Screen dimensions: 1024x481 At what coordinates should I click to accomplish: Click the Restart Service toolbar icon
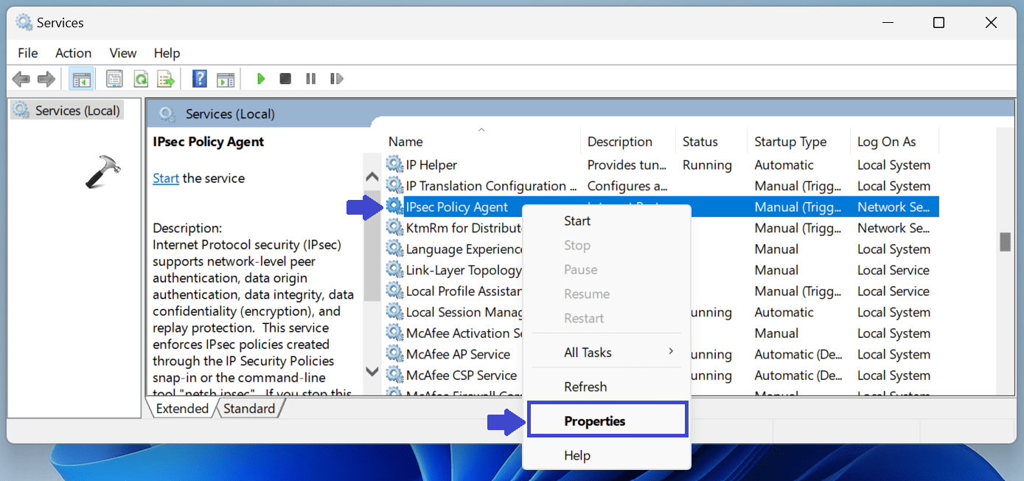tap(337, 78)
